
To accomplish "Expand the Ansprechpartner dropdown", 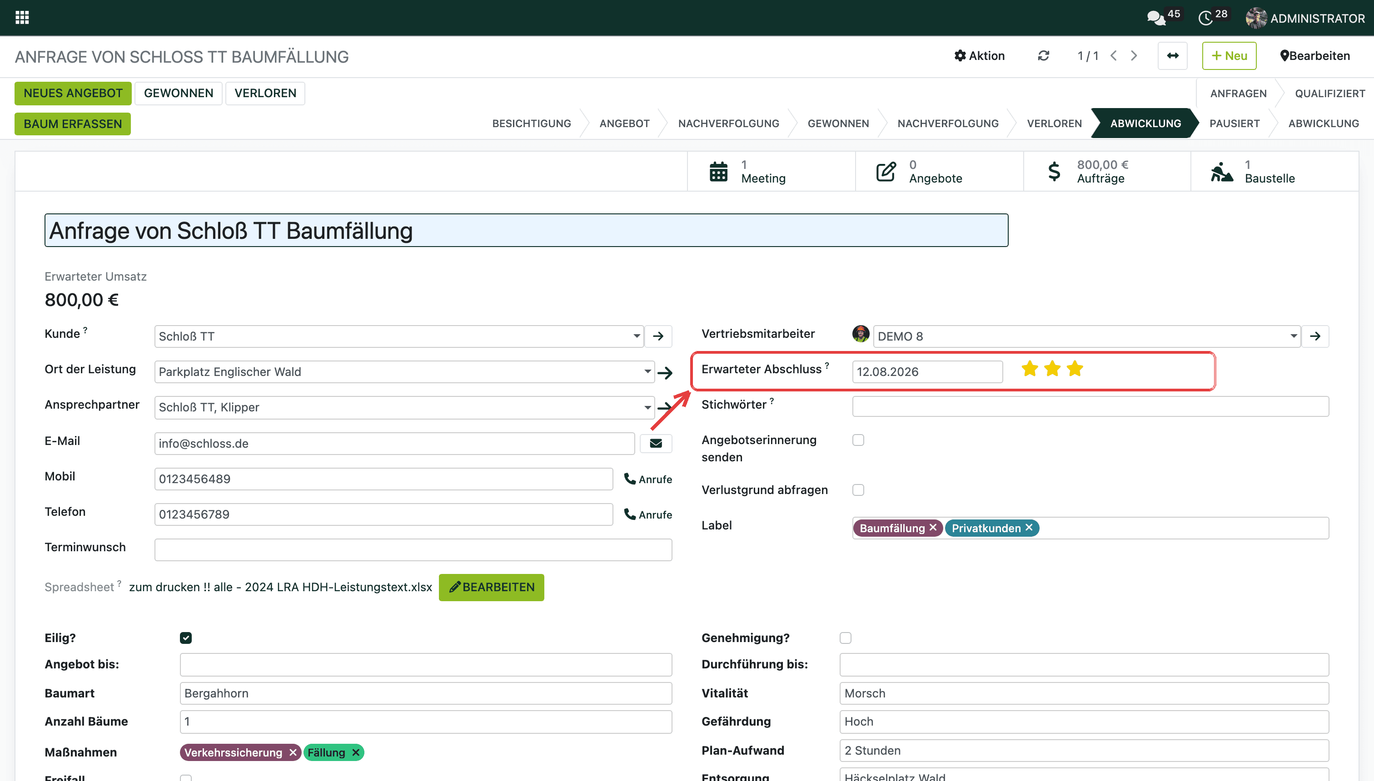I will (647, 407).
